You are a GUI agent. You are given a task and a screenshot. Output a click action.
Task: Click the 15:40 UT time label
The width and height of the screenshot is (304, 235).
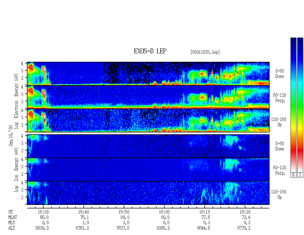pyautogui.click(x=84, y=212)
